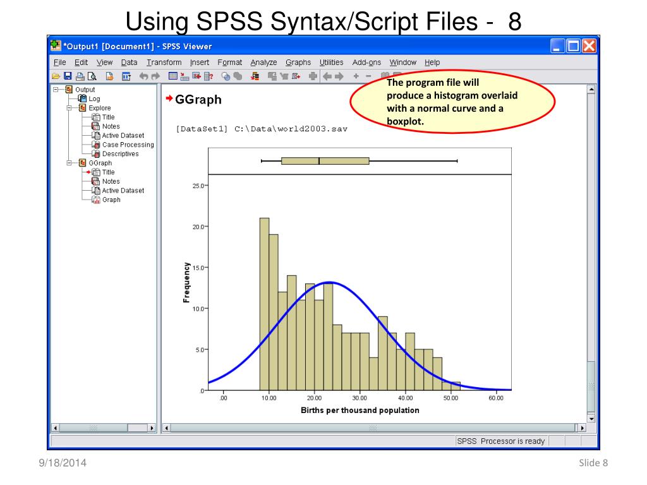Click the gray plus-shaped toolbar icon
647x485 pixels.
[x=313, y=76]
